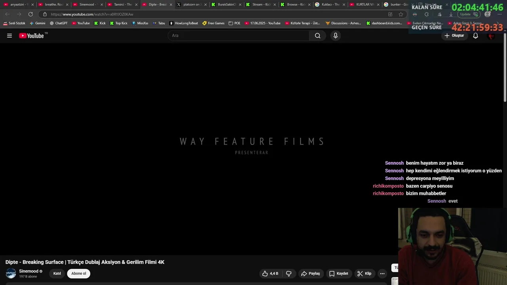
Task: Open the browser three-dot settings menu
Action: (499, 14)
